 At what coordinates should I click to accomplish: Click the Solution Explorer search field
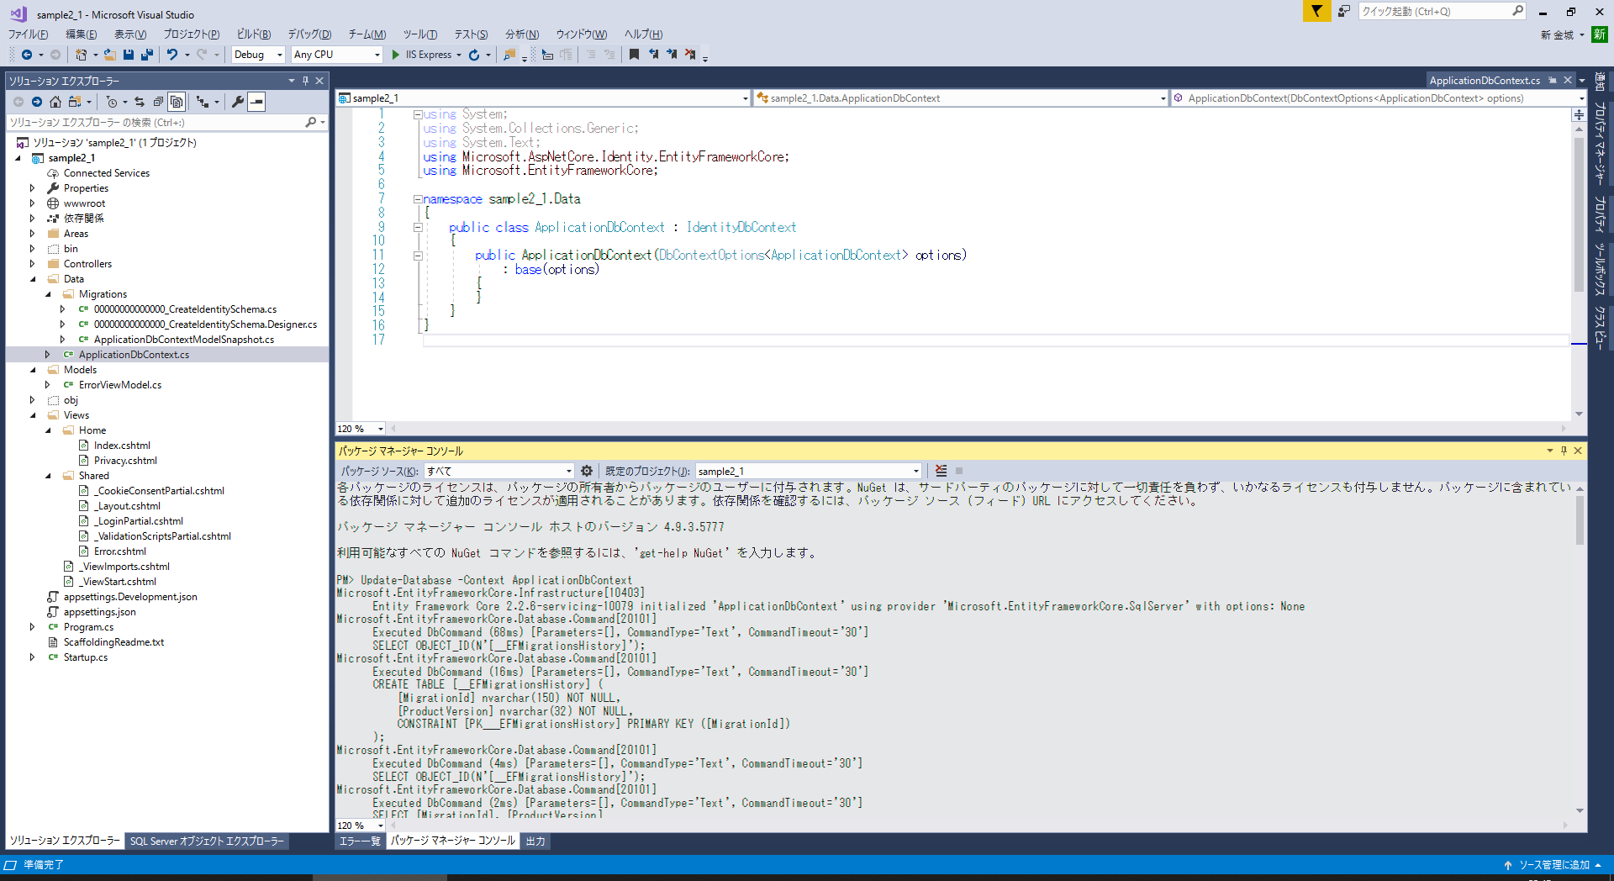tap(167, 123)
